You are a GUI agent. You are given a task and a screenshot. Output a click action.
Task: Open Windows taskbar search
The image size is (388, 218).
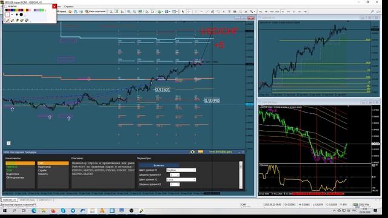tap(14, 211)
